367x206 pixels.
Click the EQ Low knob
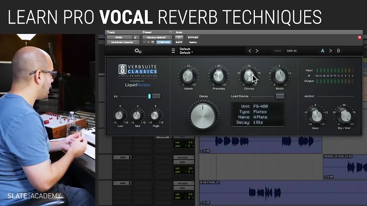[x=119, y=115]
